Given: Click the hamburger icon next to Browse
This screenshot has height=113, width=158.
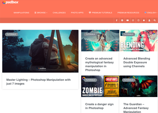Looking at the screenshot, I should click(x=35, y=13).
